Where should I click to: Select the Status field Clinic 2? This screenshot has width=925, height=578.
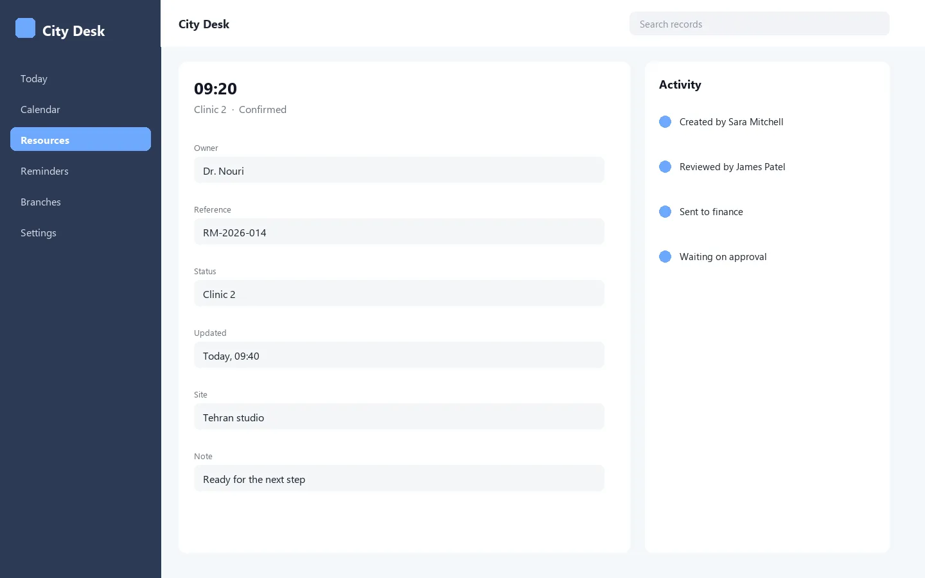[399, 293]
